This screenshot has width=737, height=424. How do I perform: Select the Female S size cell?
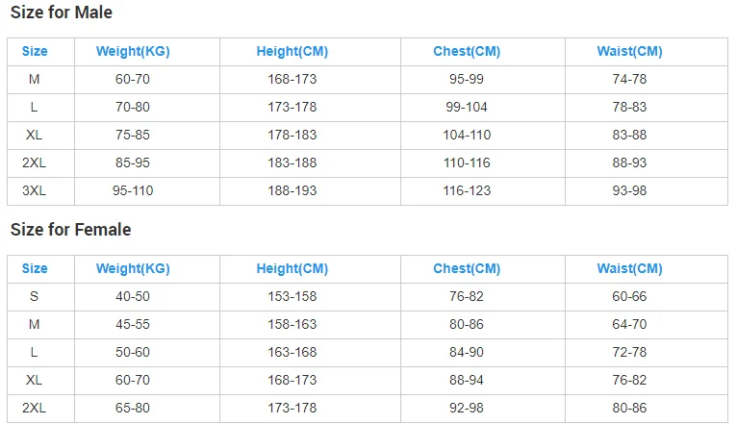click(35, 297)
